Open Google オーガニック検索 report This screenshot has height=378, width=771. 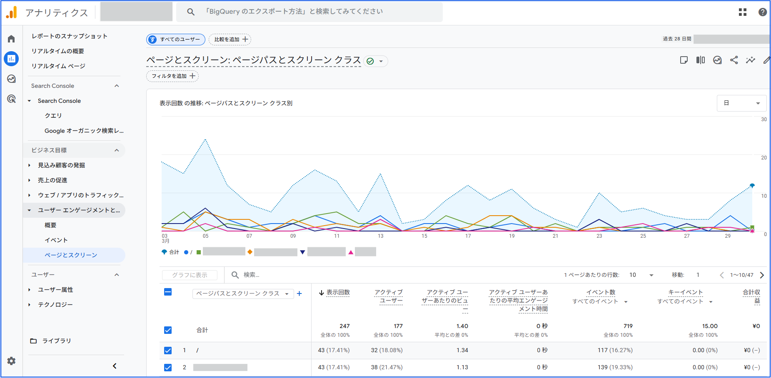coord(84,131)
